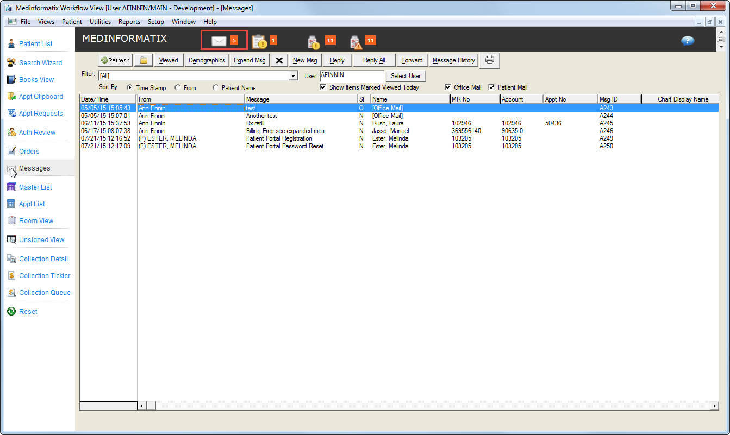Click the Auth Review sidebar icon

click(x=11, y=132)
